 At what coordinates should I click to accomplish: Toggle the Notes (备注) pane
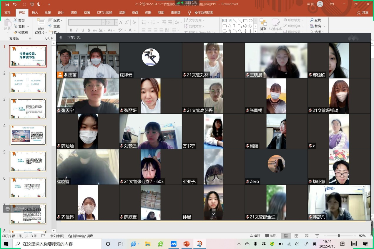coord(255,236)
